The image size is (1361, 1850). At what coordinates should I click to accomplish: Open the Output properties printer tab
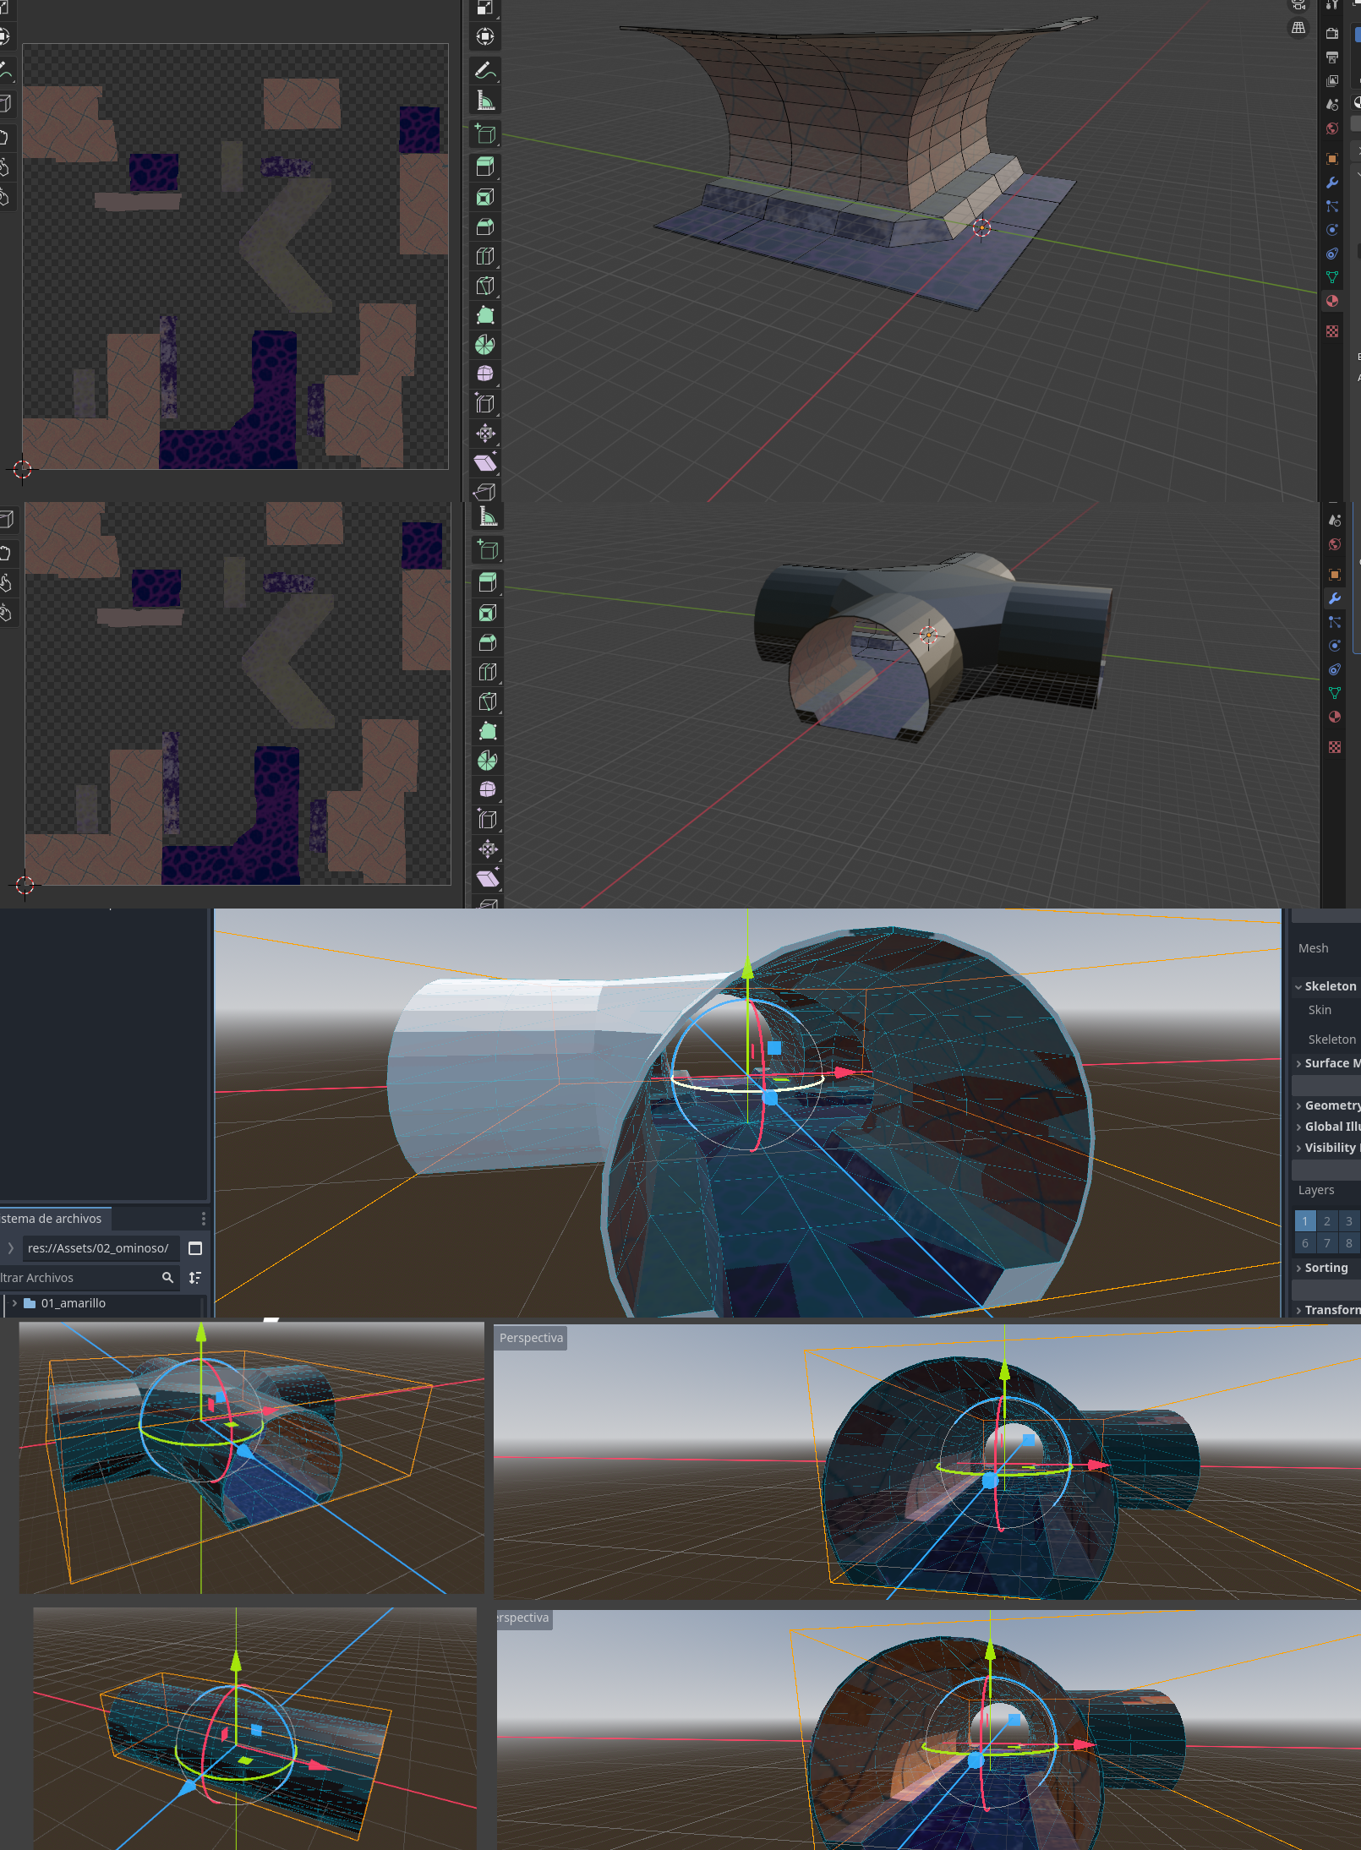coord(1332,57)
